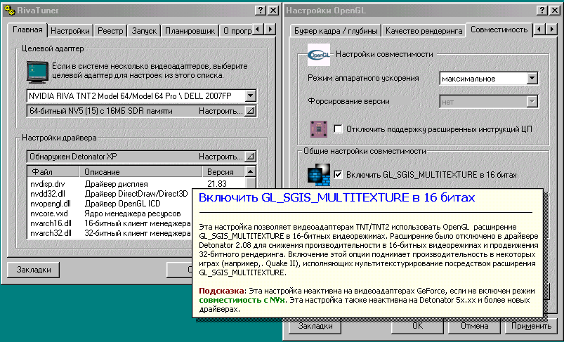Click the Отмена button
The image size is (564, 342).
coord(474,326)
